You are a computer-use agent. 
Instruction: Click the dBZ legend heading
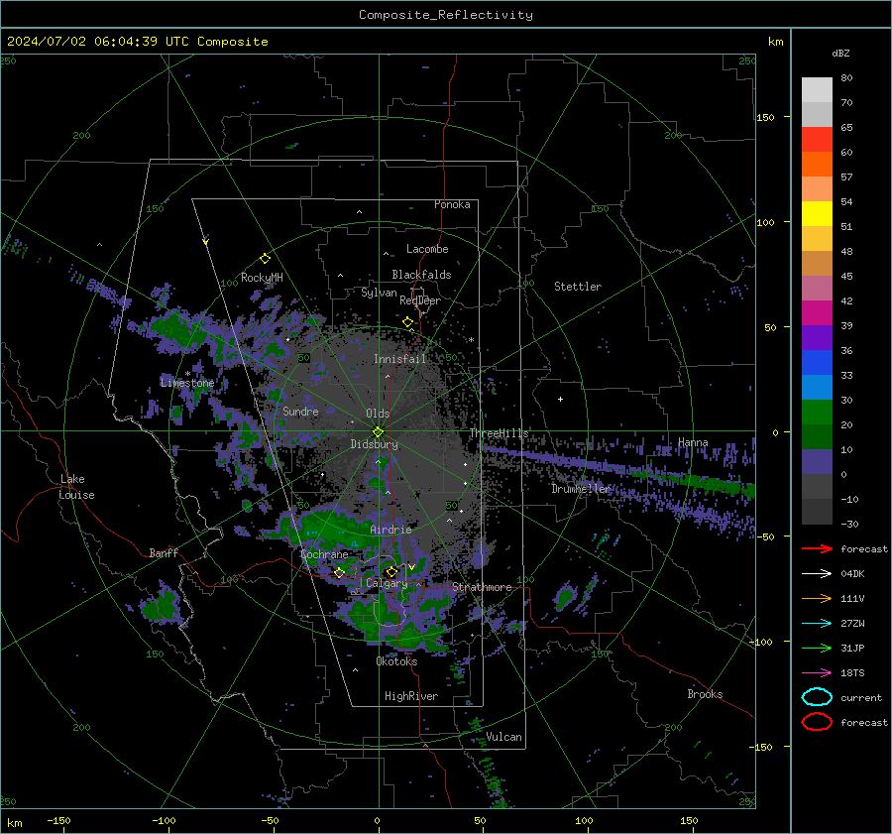(x=840, y=53)
